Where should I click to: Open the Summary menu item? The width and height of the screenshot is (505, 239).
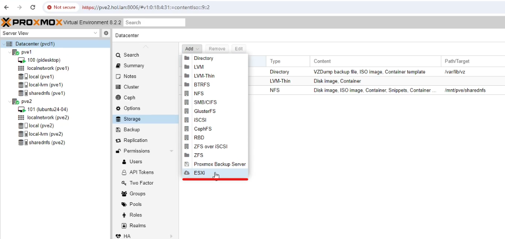pyautogui.click(x=146, y=66)
